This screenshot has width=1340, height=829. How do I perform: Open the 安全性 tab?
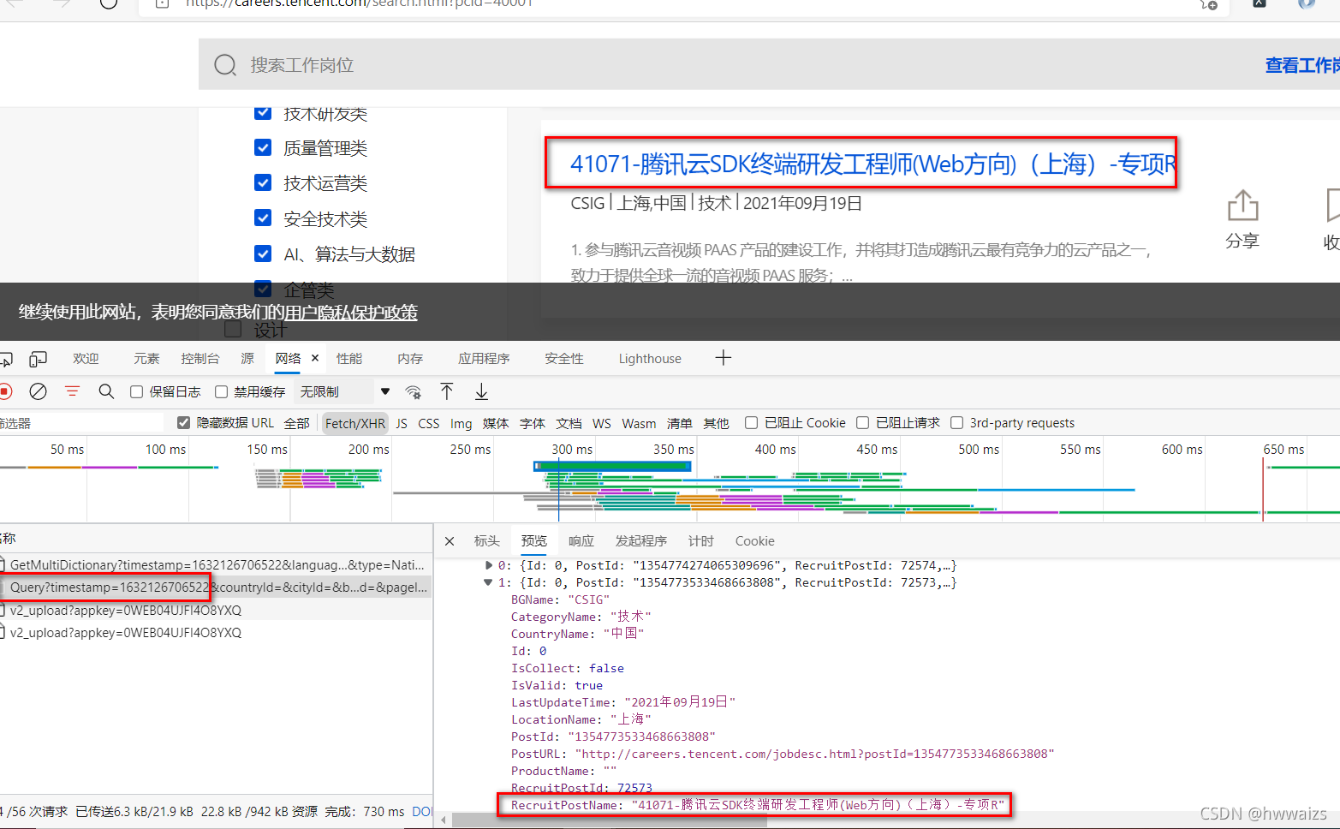click(564, 359)
